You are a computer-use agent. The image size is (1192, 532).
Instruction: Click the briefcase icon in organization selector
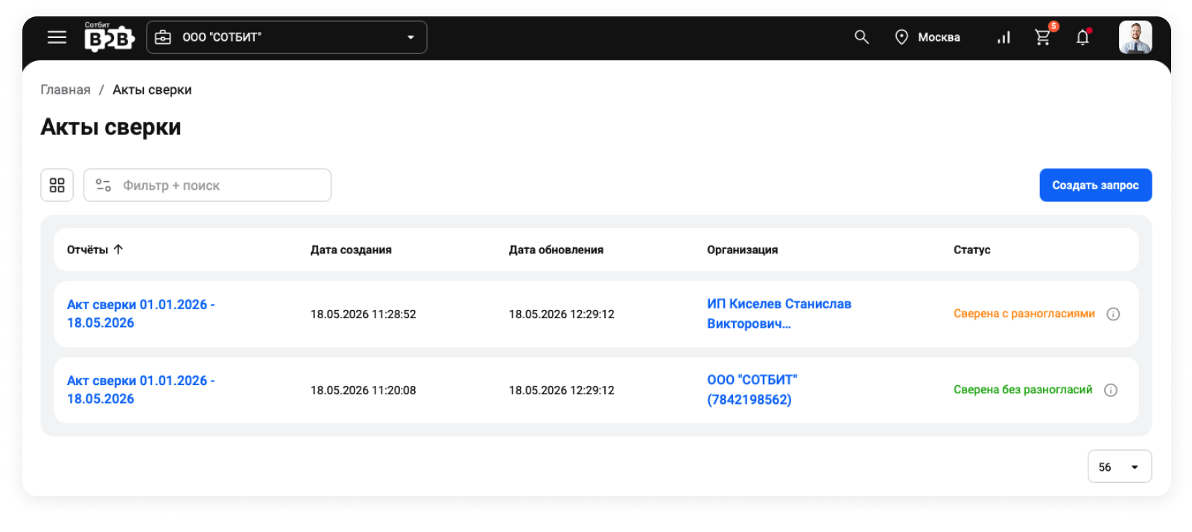(x=163, y=37)
